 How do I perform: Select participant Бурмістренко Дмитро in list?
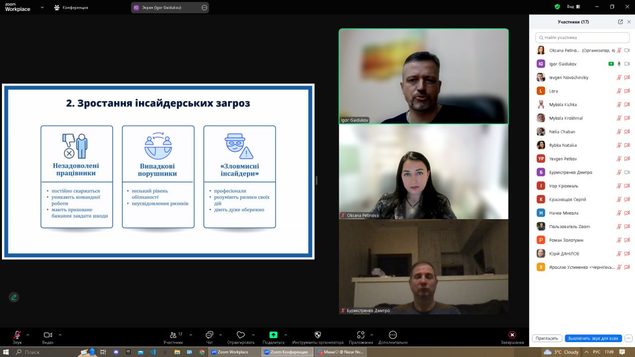click(x=582, y=173)
